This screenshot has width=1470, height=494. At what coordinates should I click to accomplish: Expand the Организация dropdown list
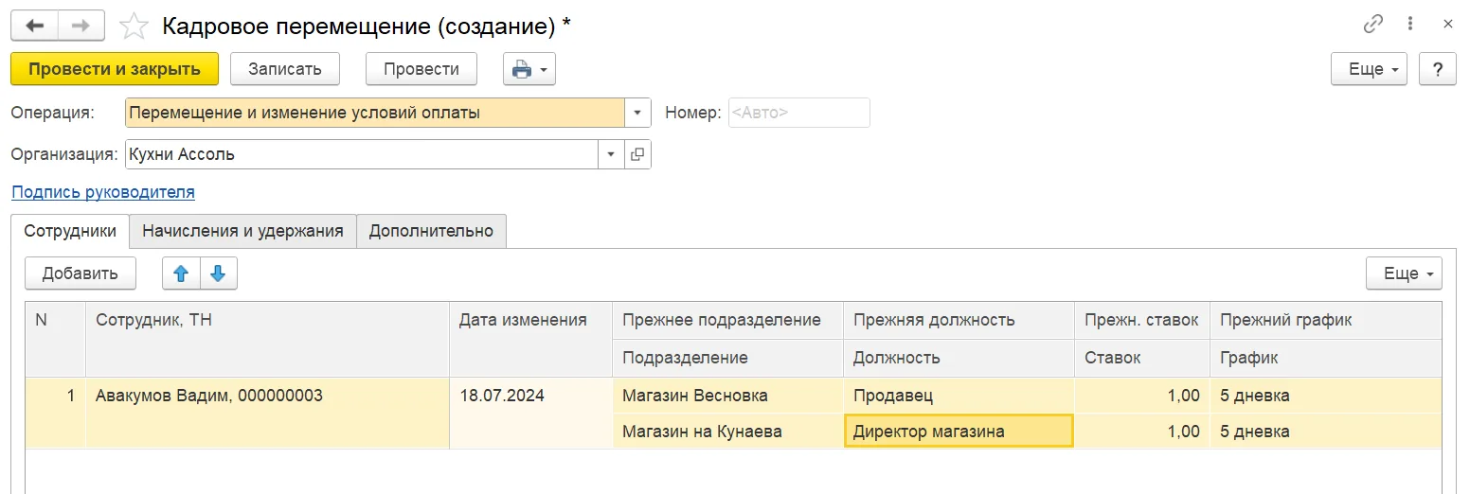(611, 154)
